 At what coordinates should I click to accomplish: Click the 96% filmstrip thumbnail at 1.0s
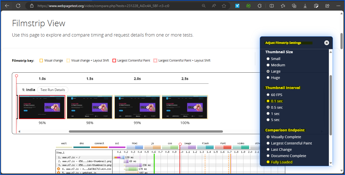(x=42, y=107)
